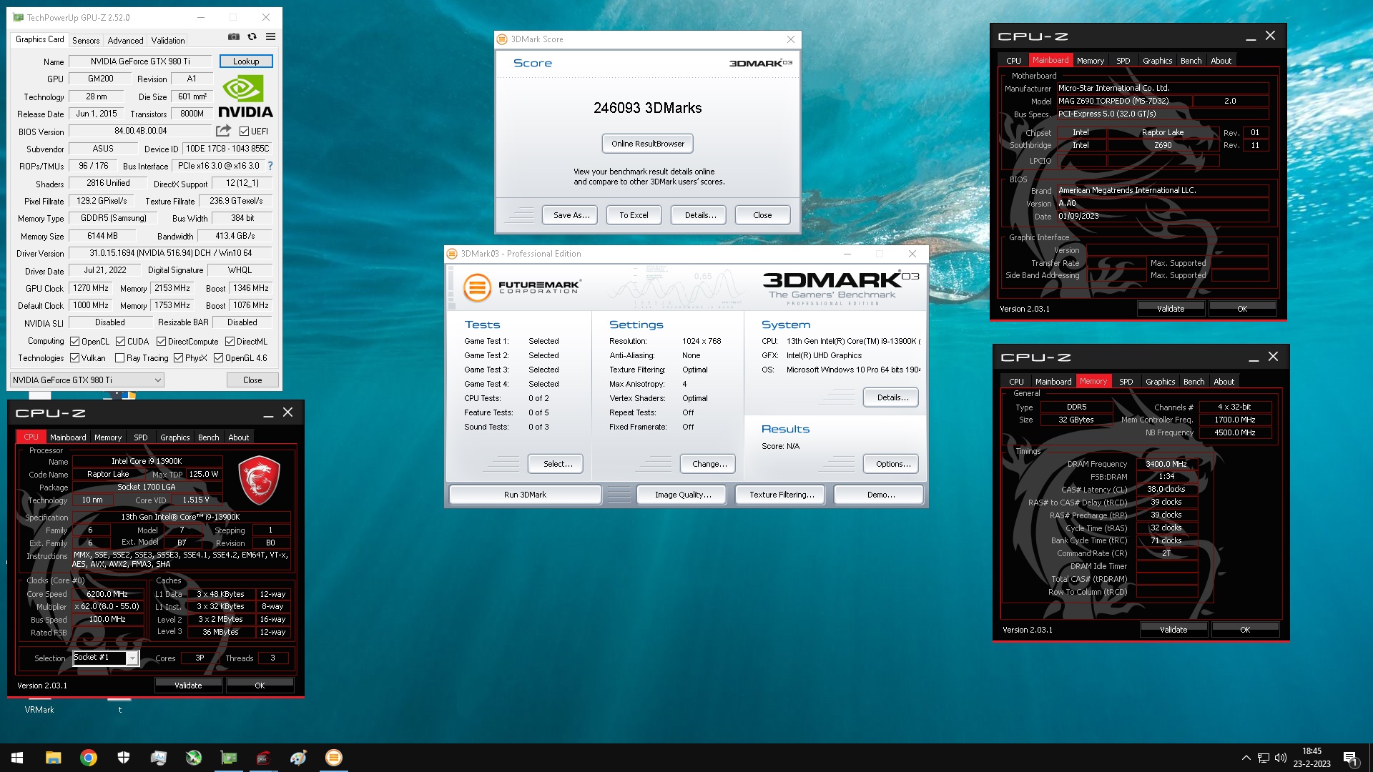The height and width of the screenshot is (772, 1373).
Task: Click the taskbar clock showing 18:45
Action: 1312,758
